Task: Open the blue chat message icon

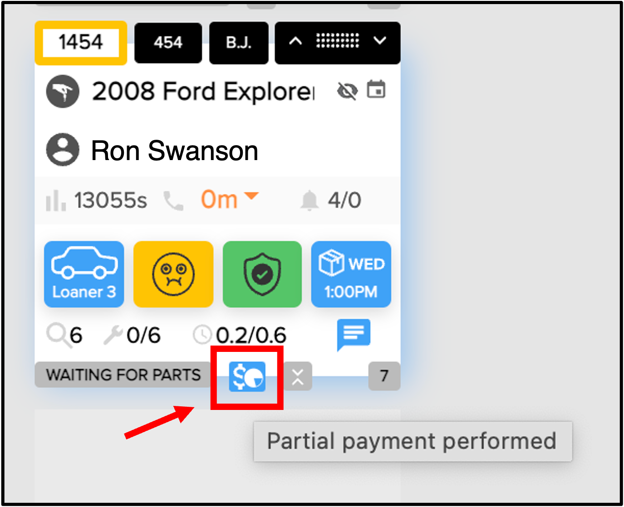Action: (354, 334)
